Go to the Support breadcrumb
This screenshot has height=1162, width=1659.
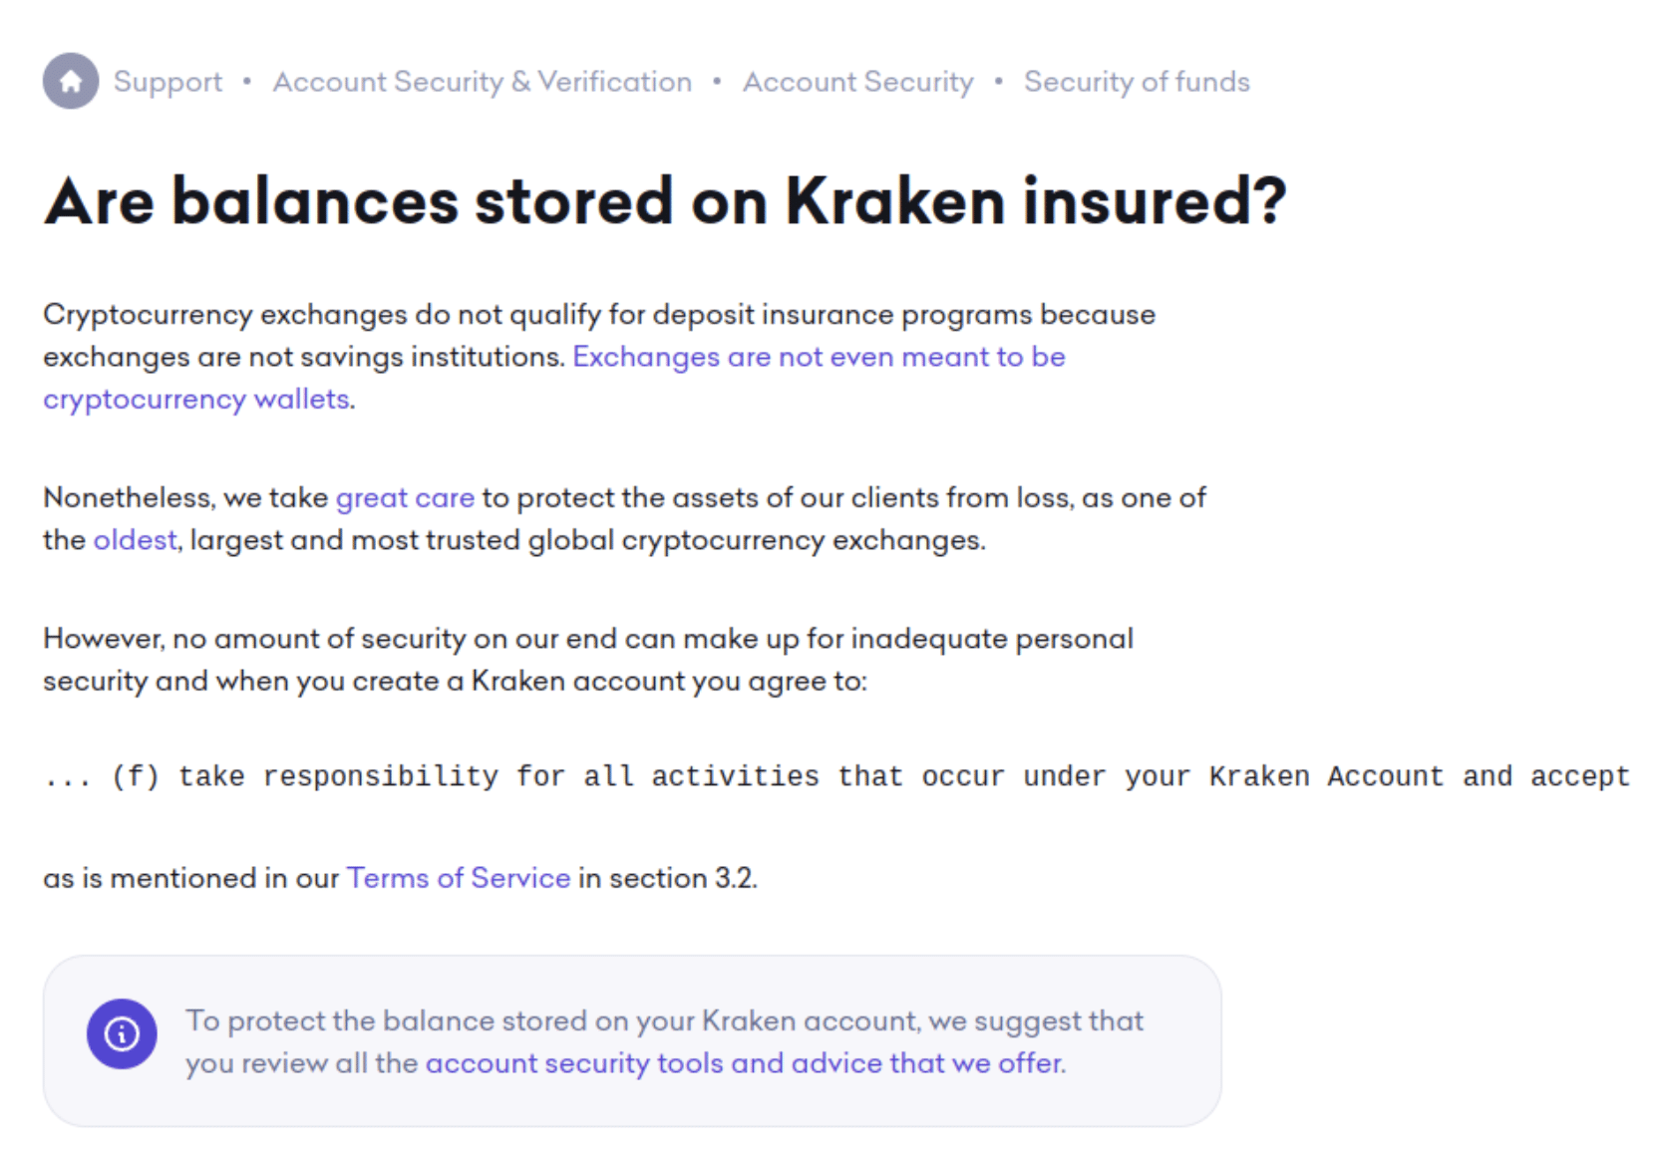point(167,82)
